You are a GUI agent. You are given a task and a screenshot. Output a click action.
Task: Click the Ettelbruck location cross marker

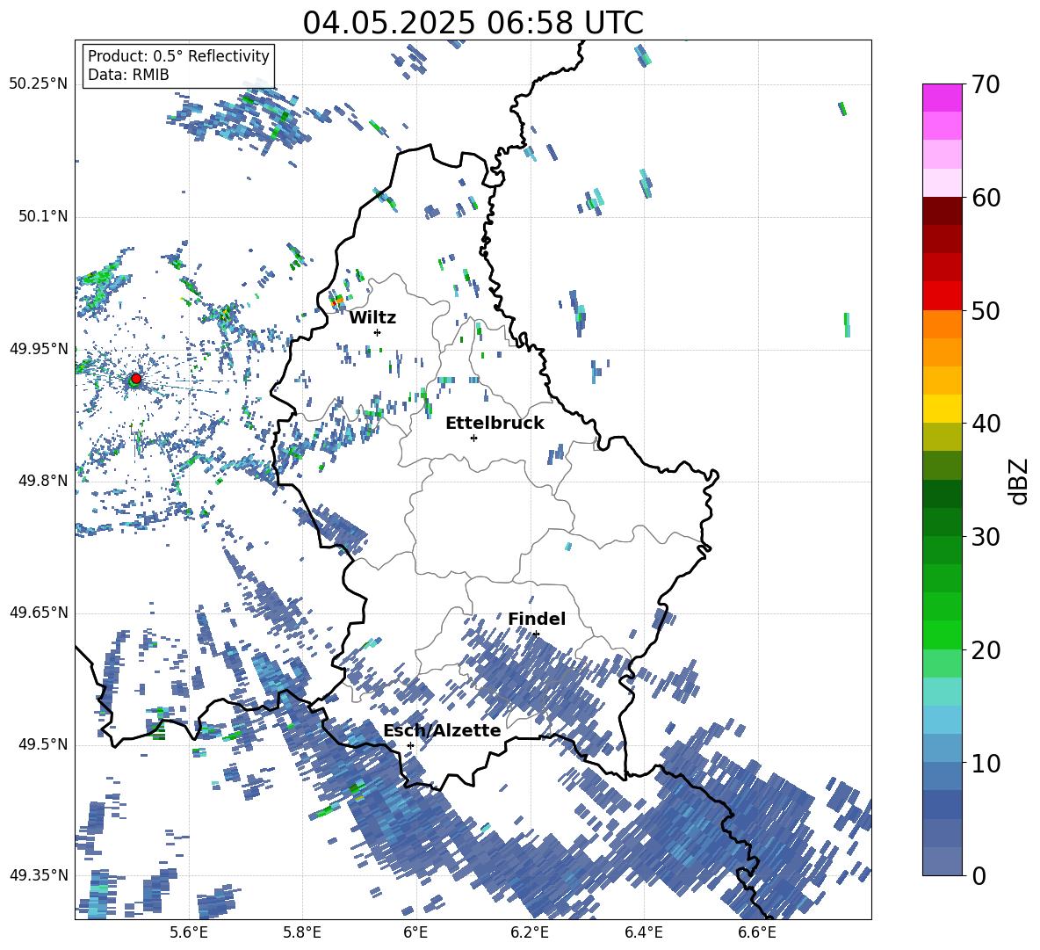point(473,438)
